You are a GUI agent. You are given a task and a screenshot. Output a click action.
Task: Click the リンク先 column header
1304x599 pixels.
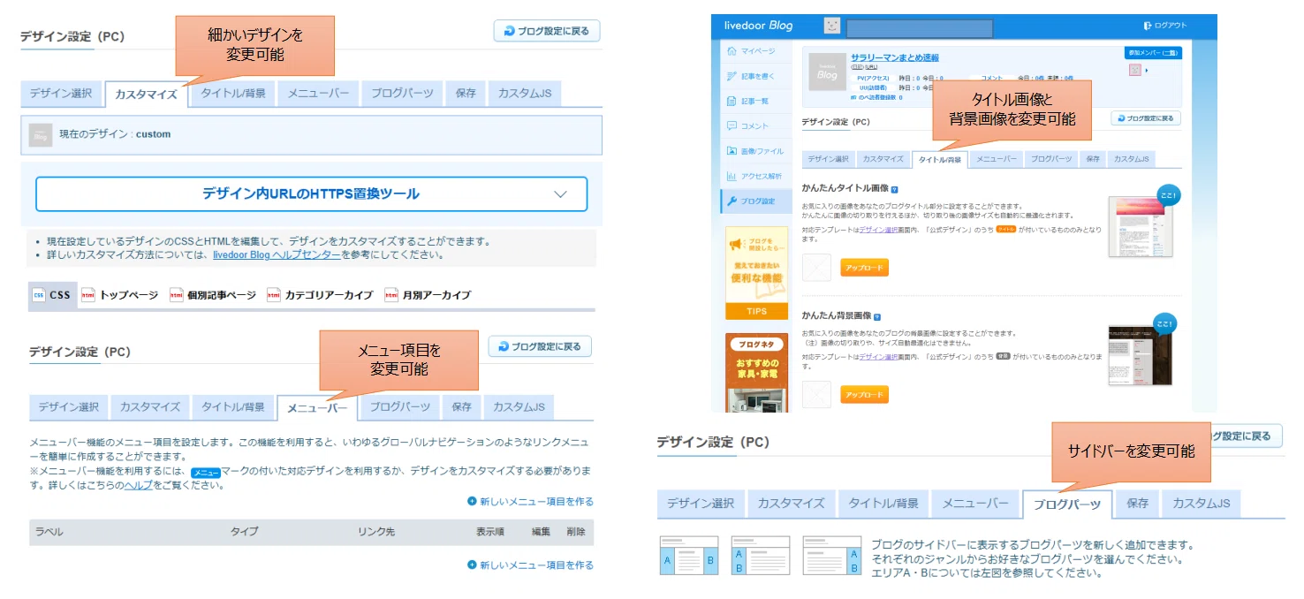[376, 532]
